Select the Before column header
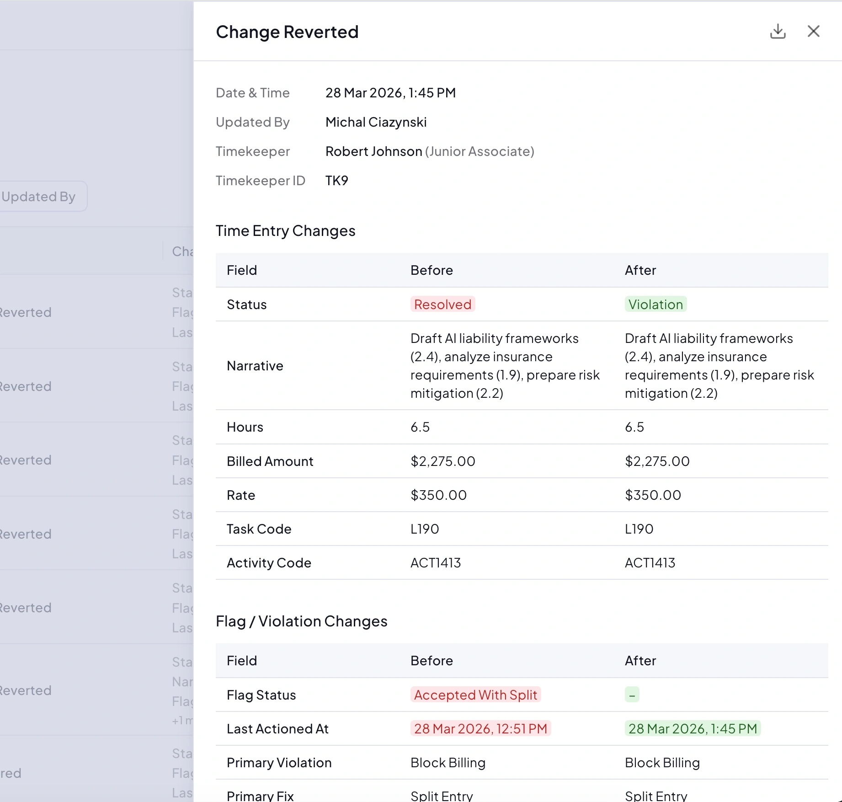Viewport: 842px width, 802px height. pos(431,270)
